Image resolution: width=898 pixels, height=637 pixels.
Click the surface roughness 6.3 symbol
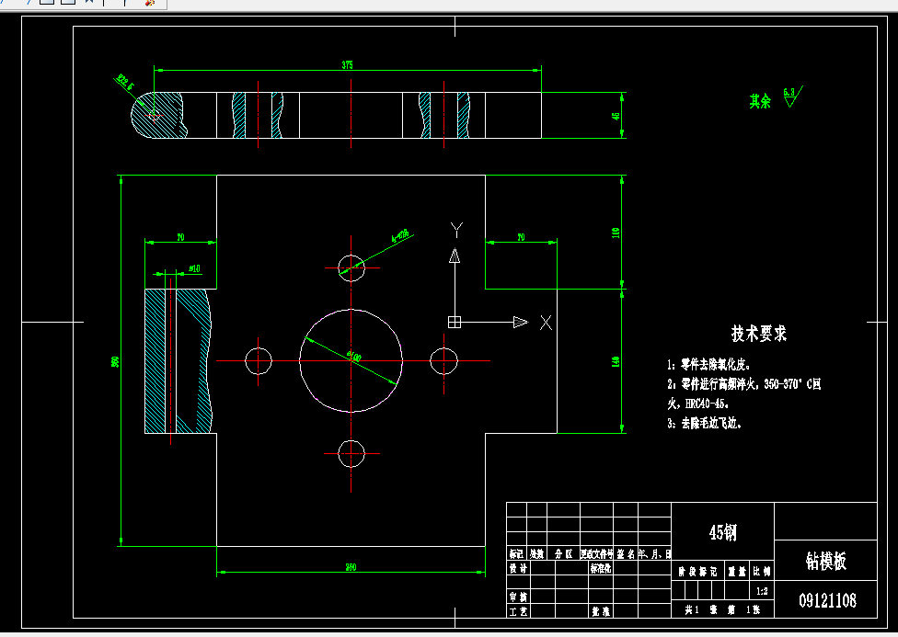793,97
